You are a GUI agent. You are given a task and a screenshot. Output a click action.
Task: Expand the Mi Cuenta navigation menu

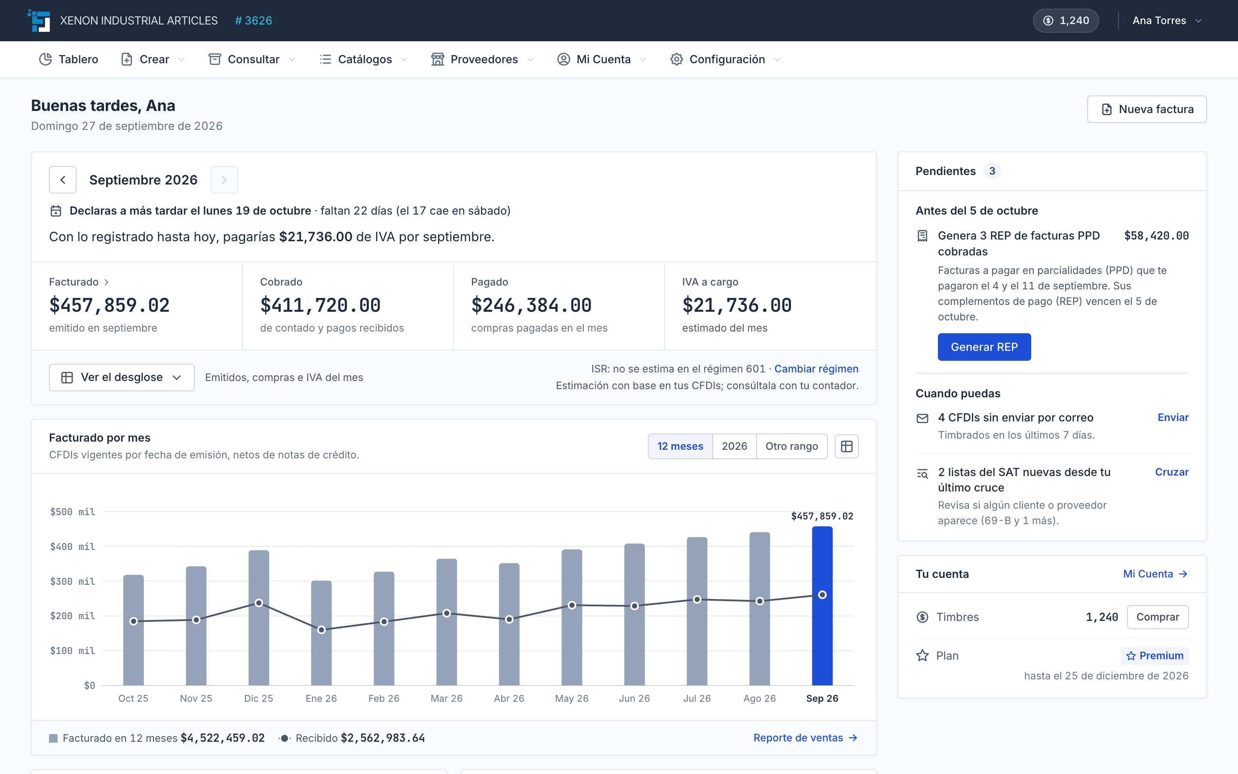(602, 59)
